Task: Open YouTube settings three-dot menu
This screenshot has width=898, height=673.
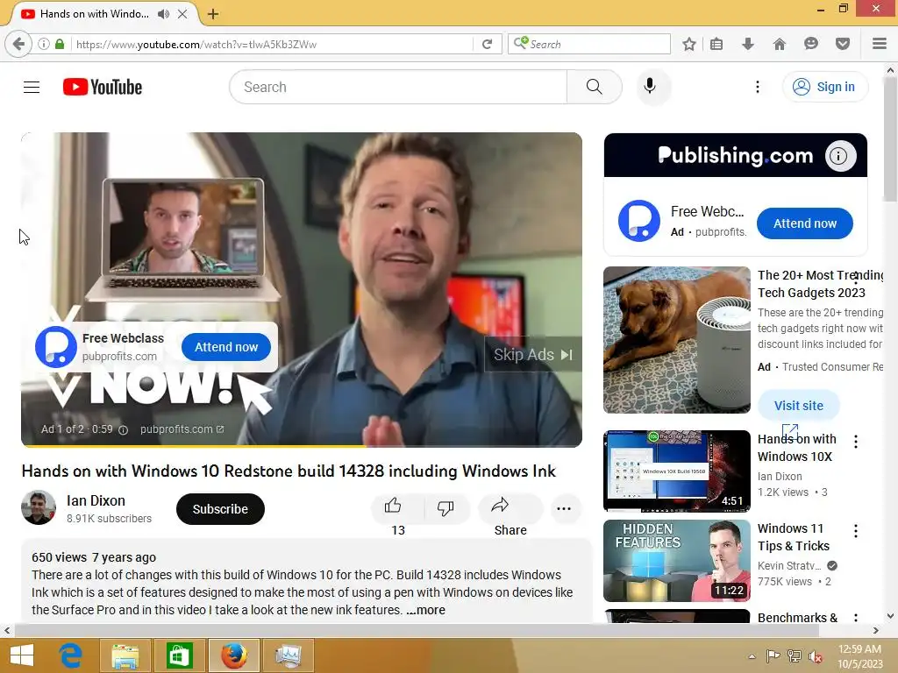Action: [x=757, y=87]
